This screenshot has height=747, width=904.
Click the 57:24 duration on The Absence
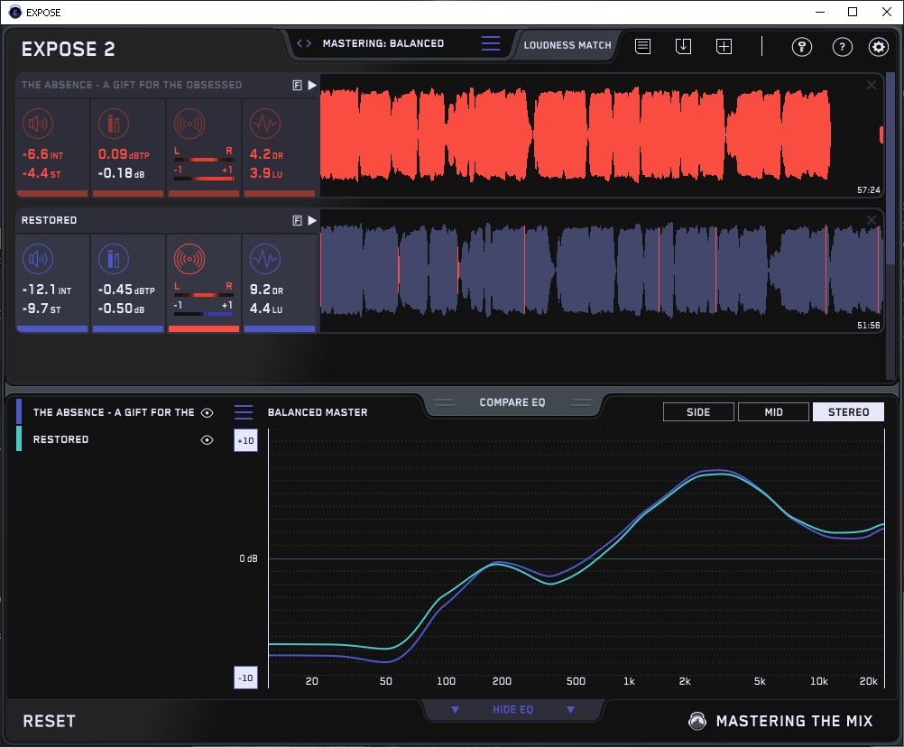tap(868, 189)
